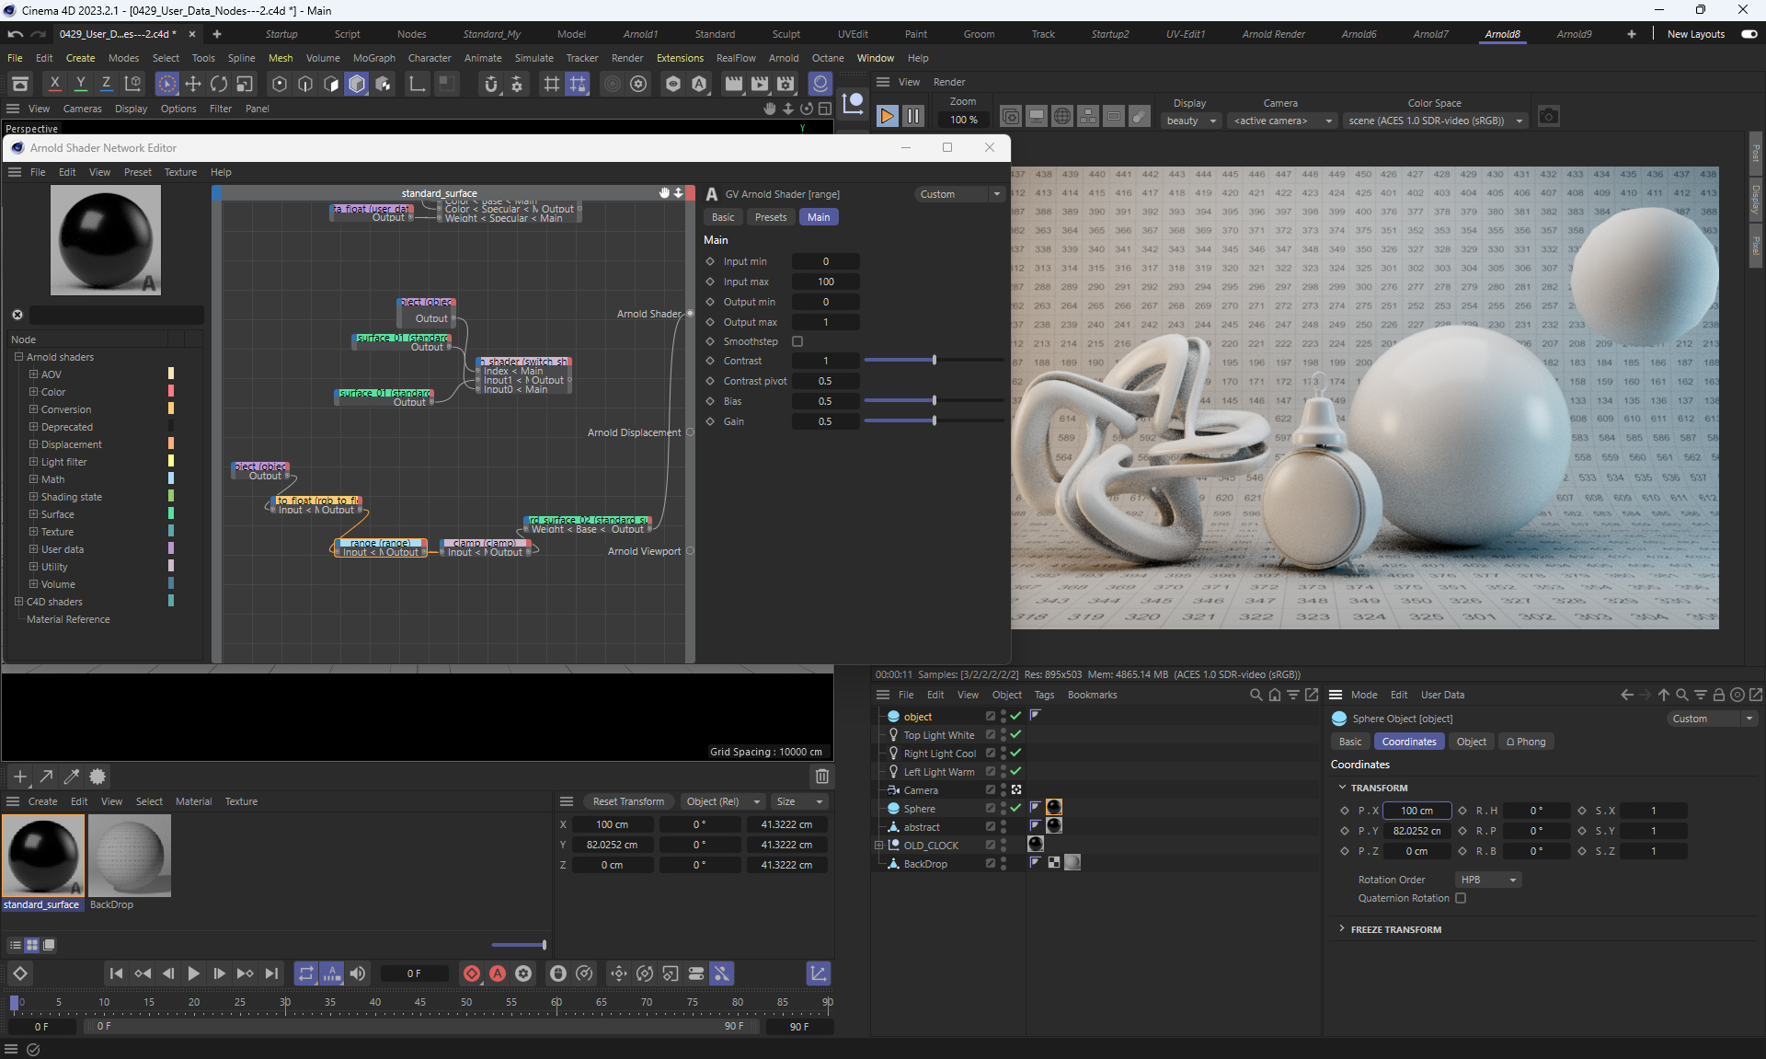Select the Rotate tool icon
The width and height of the screenshot is (1766, 1059).
(x=219, y=84)
